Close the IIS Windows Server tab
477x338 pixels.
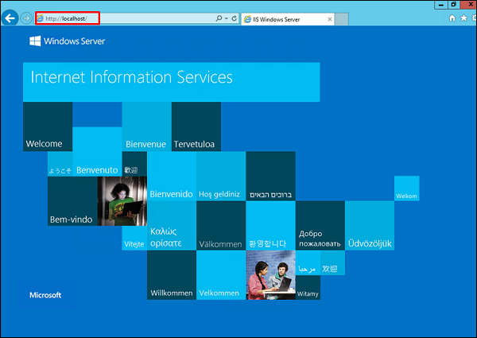point(330,17)
